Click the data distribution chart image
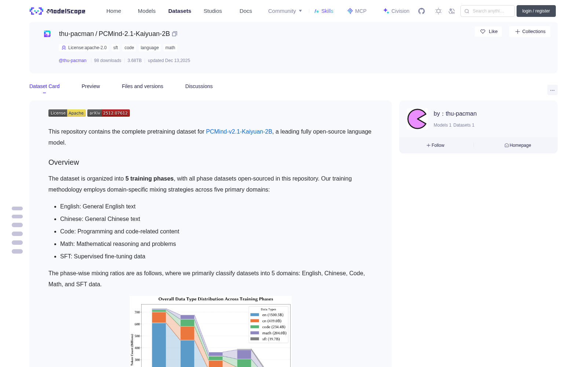The image size is (587, 367). coord(211,331)
